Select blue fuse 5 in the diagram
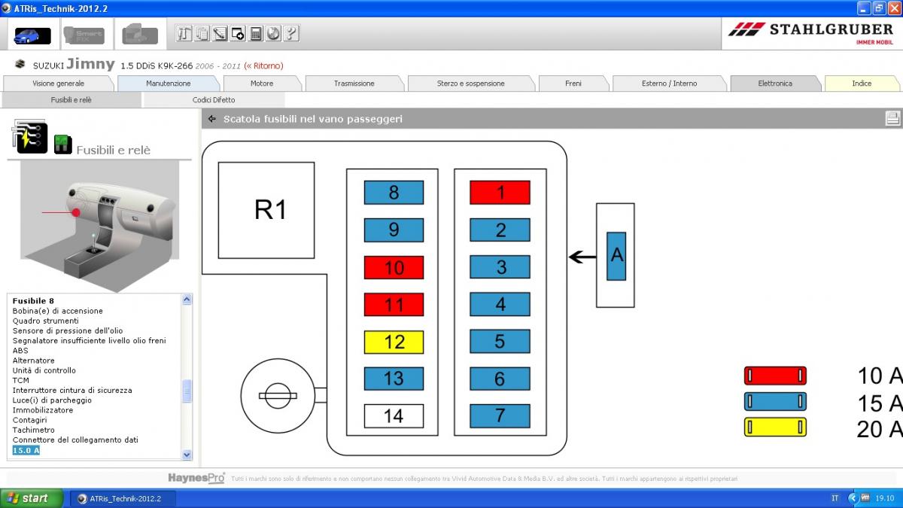 (x=500, y=342)
